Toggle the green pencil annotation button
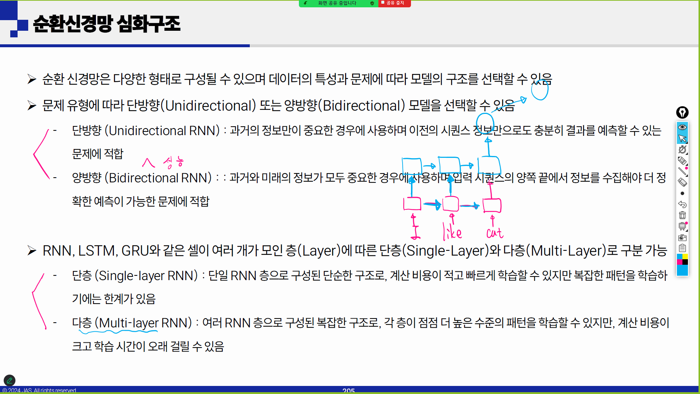This screenshot has width=700, height=394. tap(10, 380)
